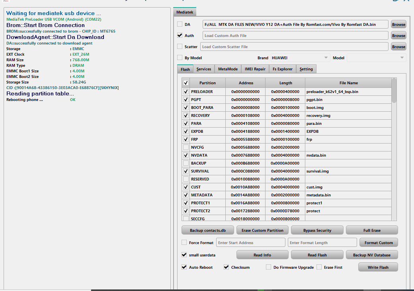Uncheck the Auth checkbox
Screen dimensions: 414x291
point(180,35)
